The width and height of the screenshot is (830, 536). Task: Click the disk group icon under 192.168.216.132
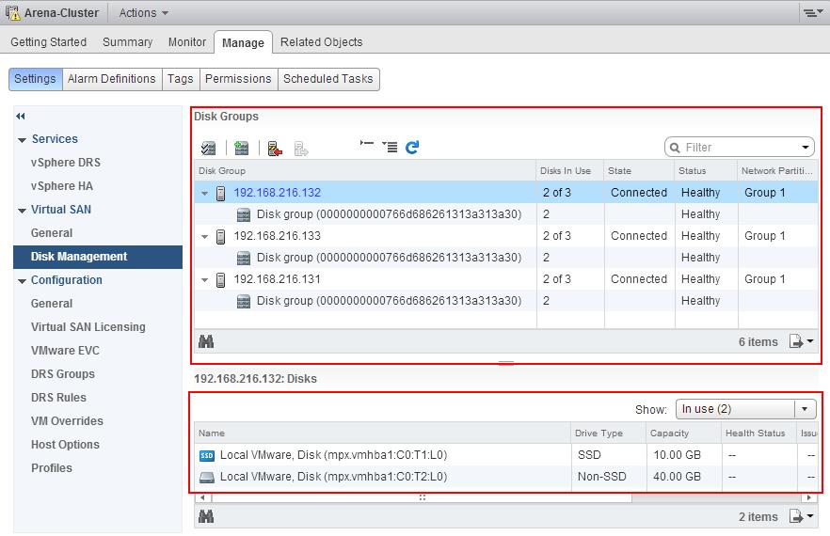point(244,214)
